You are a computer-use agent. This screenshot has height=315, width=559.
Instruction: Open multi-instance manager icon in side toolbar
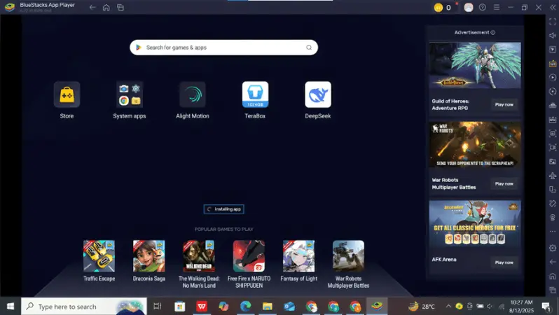[x=553, y=106]
